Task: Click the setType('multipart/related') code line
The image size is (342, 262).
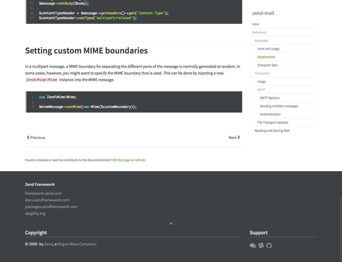Action: 88,18
